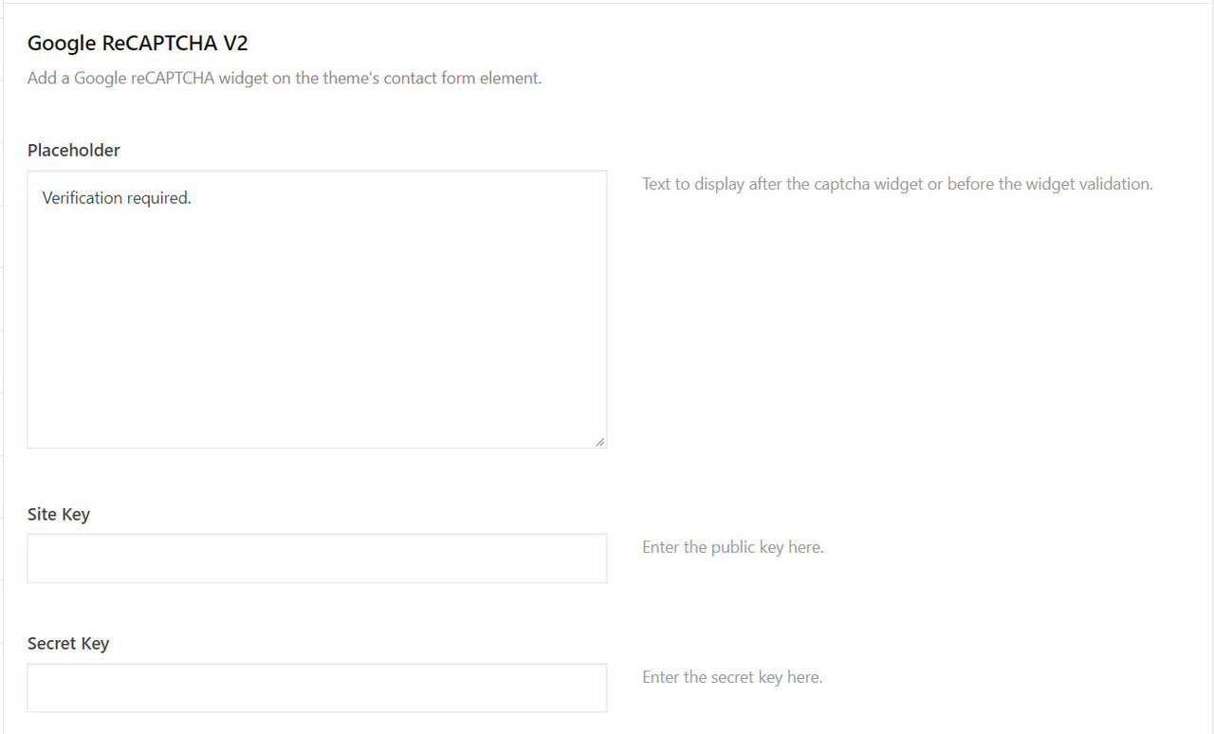Focus the Secret Key input field
The height and width of the screenshot is (734, 1214).
click(317, 688)
